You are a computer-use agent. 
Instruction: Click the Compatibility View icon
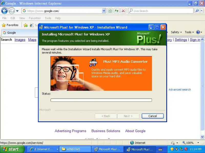pos(110,11)
